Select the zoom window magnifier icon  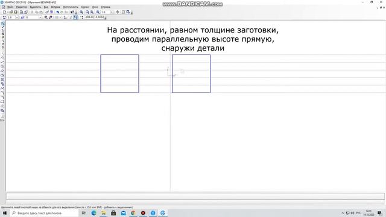coord(81,12)
